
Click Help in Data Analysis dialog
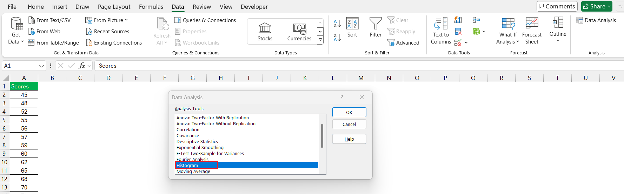pos(349,139)
